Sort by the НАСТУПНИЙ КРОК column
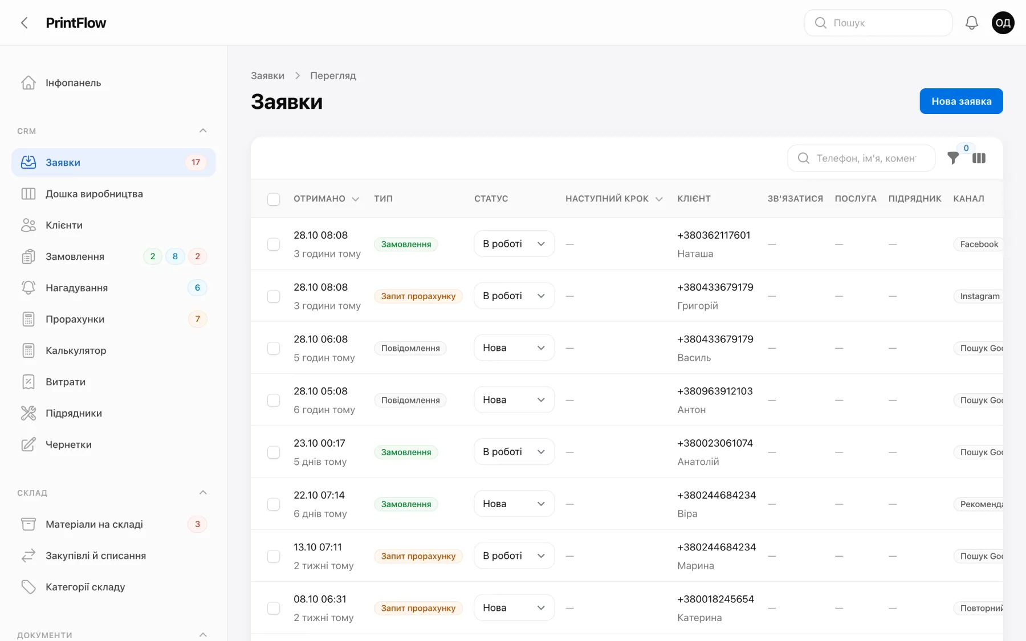This screenshot has height=641, width=1026. 614,199
